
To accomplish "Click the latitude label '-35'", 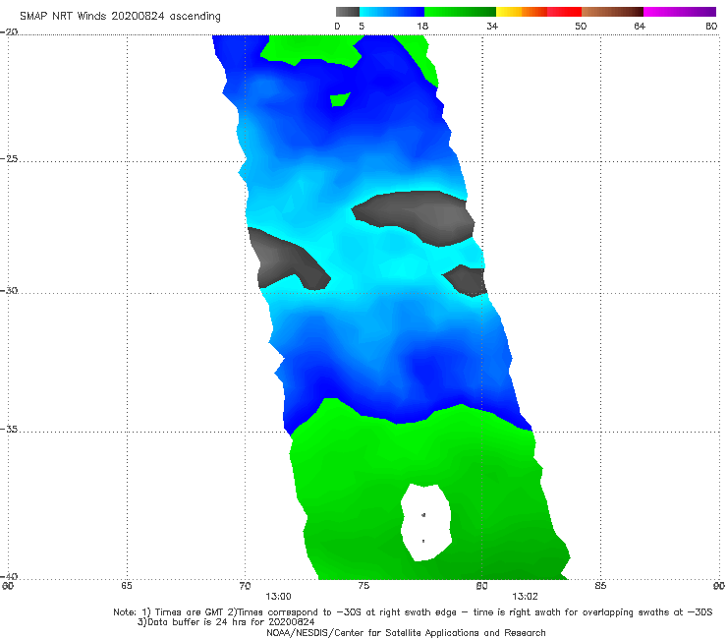I will point(9,430).
